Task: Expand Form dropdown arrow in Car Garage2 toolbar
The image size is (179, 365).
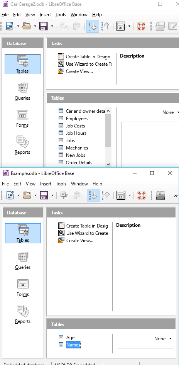Action: point(129,26)
